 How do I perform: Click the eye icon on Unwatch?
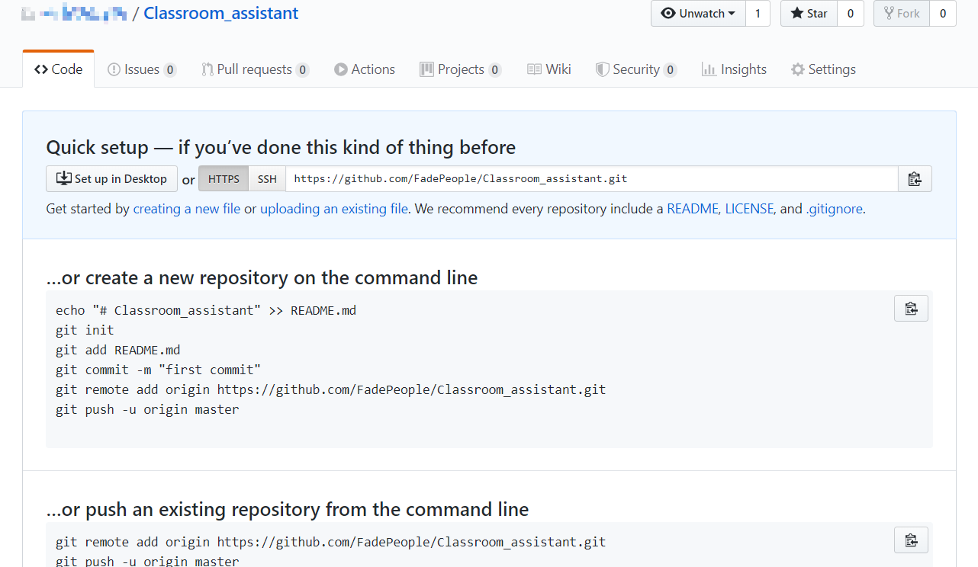click(x=668, y=14)
